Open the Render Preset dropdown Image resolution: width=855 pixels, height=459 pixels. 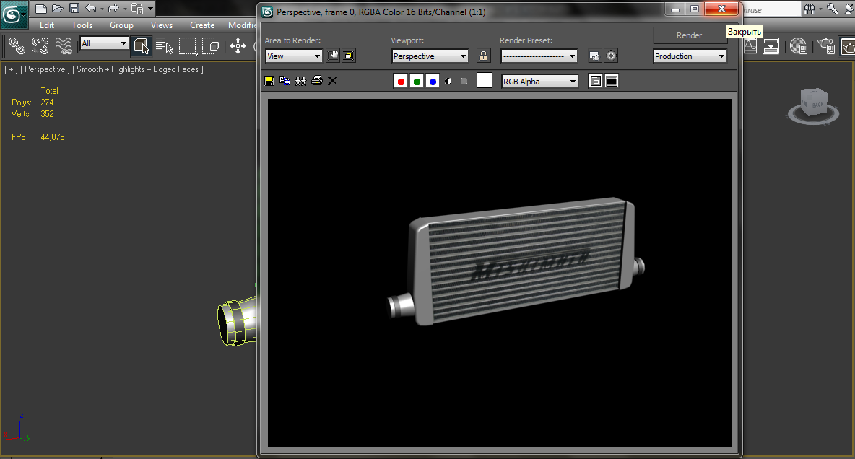(x=539, y=56)
